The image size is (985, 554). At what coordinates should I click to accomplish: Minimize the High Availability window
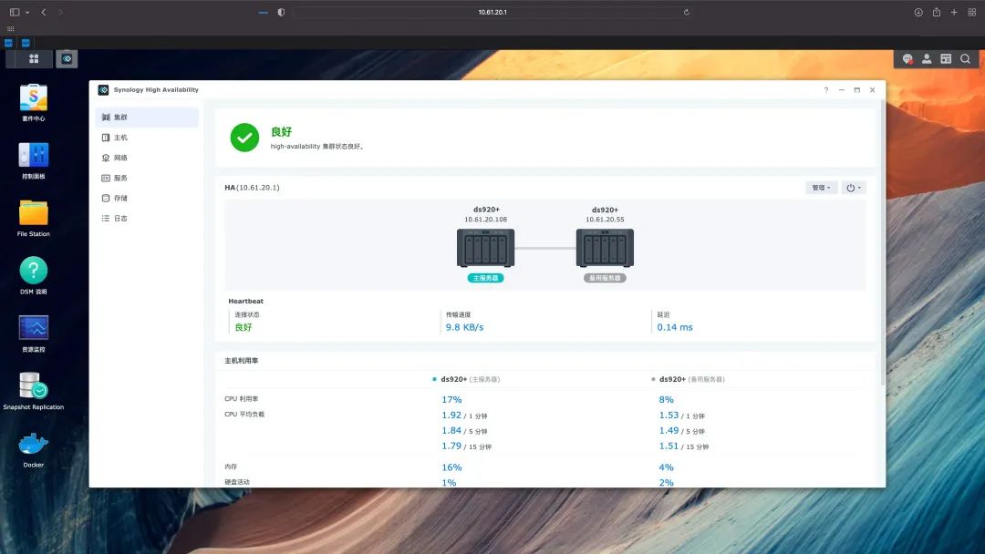coord(841,89)
